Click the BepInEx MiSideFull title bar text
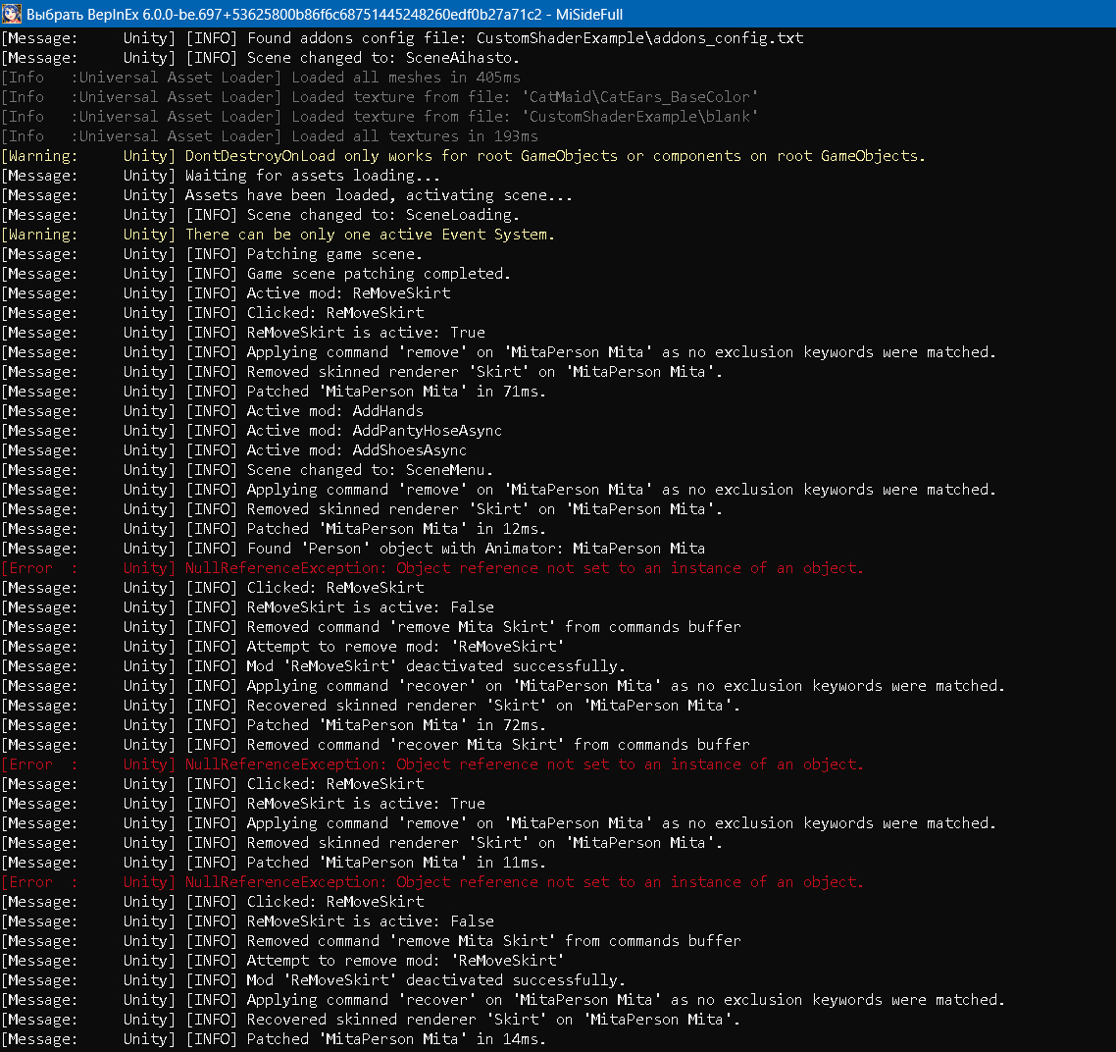The image size is (1116, 1052). 324,15
